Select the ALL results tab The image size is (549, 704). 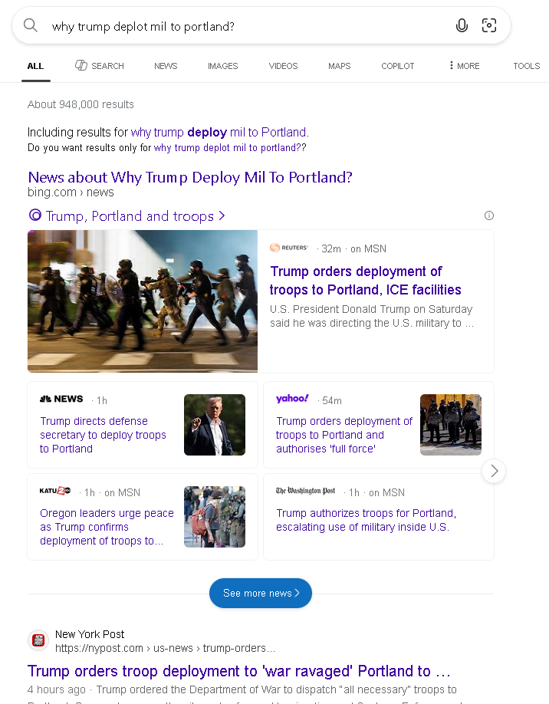click(x=35, y=66)
